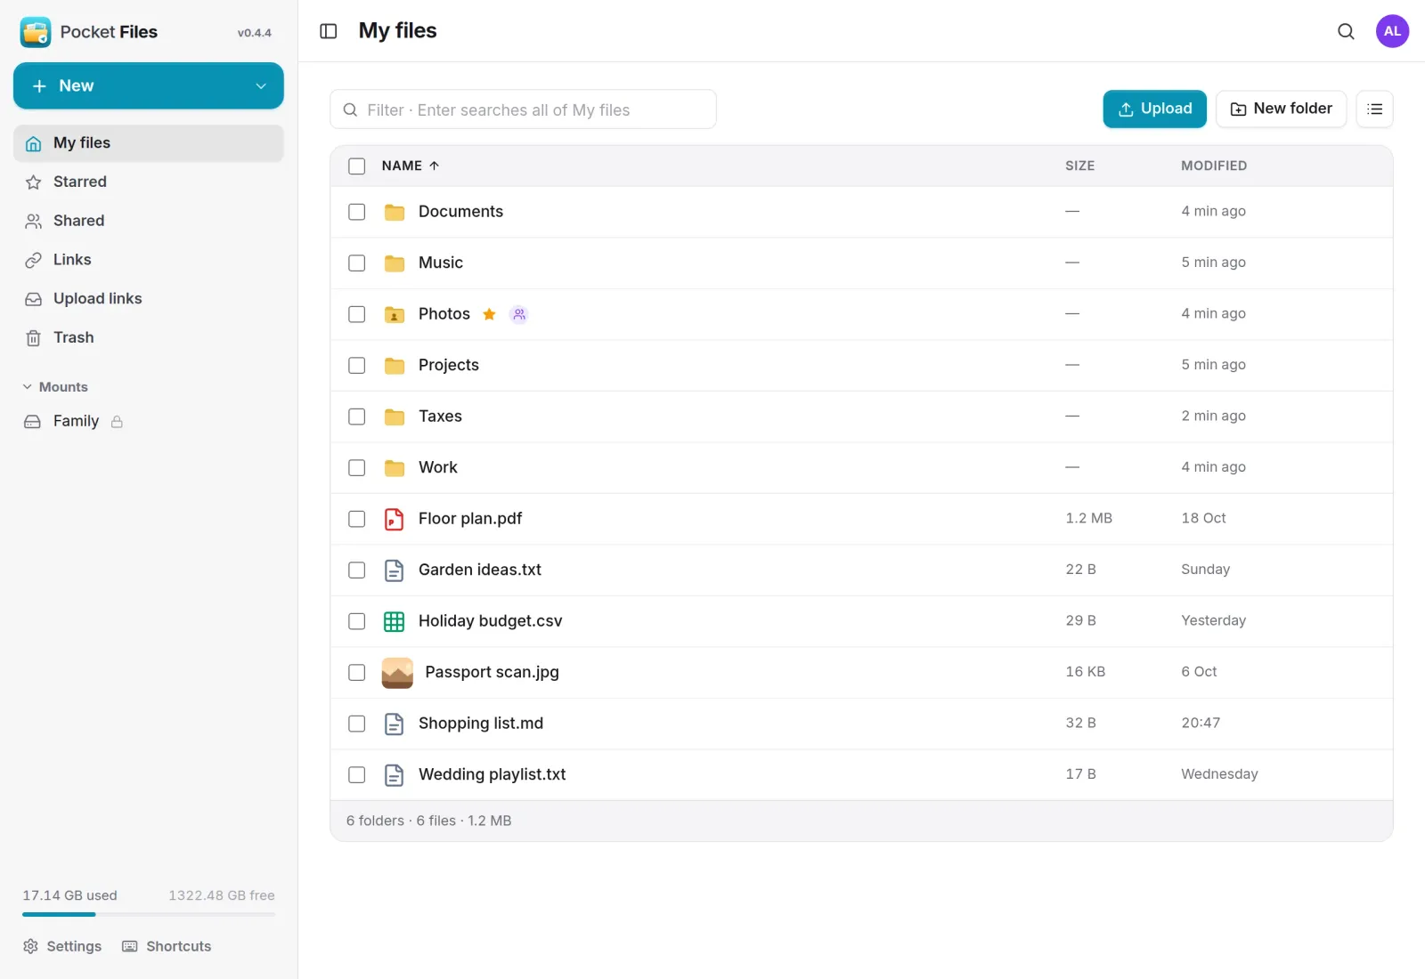Viewport: 1425px width, 979px height.
Task: Open search with the magnifier icon
Action: [x=1346, y=31]
